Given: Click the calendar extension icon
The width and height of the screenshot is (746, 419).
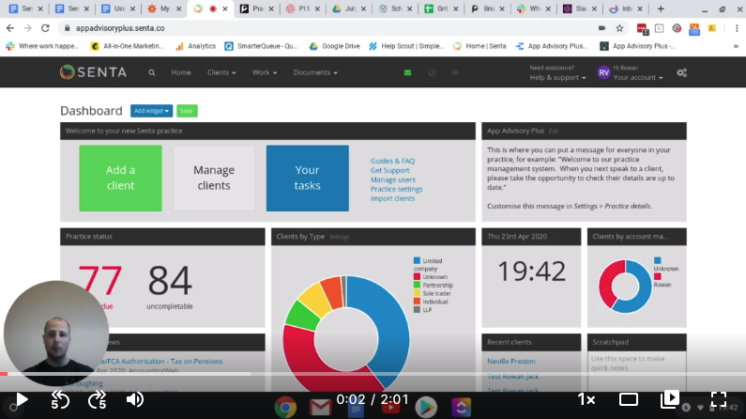Looking at the screenshot, I should pyautogui.click(x=659, y=28).
